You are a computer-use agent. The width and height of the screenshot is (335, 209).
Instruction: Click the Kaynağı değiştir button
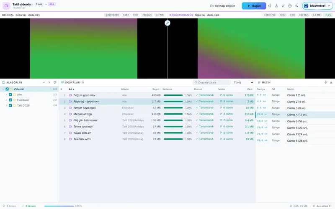[x=223, y=6]
